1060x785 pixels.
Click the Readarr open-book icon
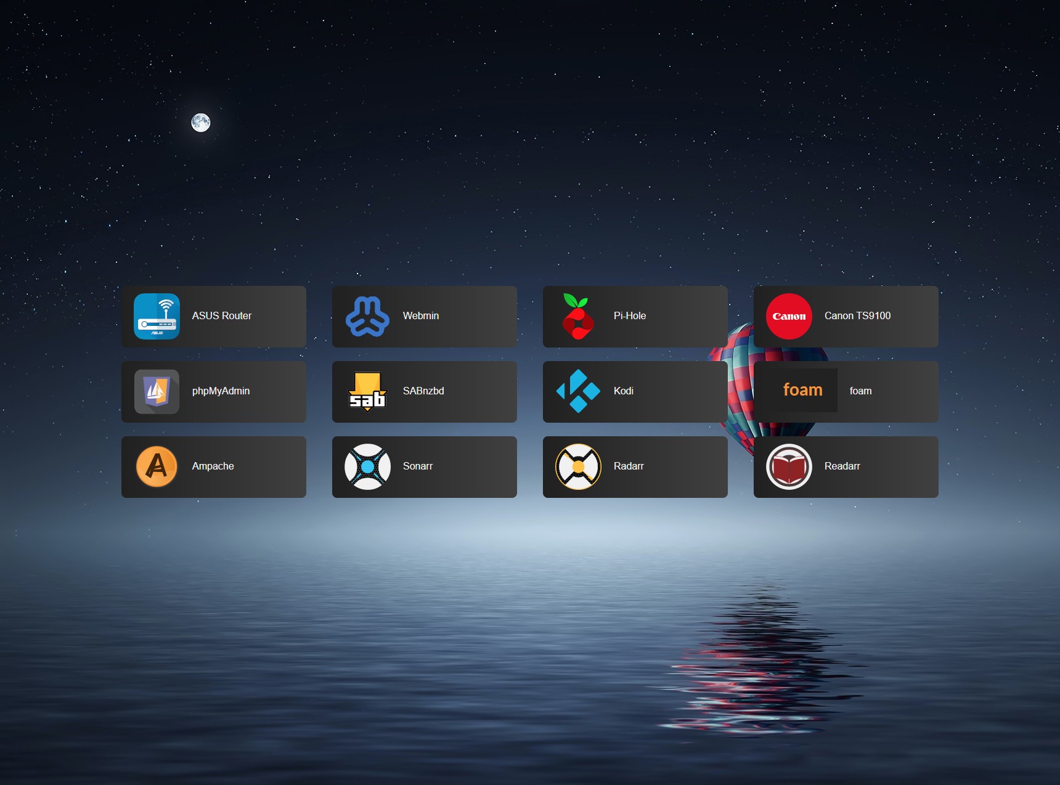click(789, 466)
